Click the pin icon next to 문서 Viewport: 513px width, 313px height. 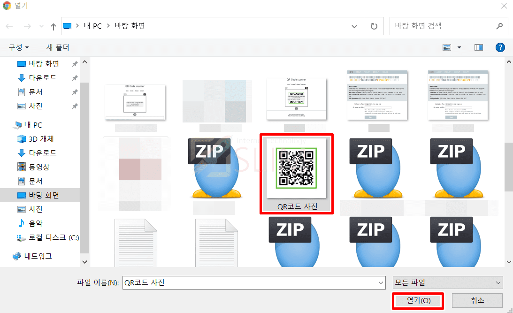click(x=75, y=92)
